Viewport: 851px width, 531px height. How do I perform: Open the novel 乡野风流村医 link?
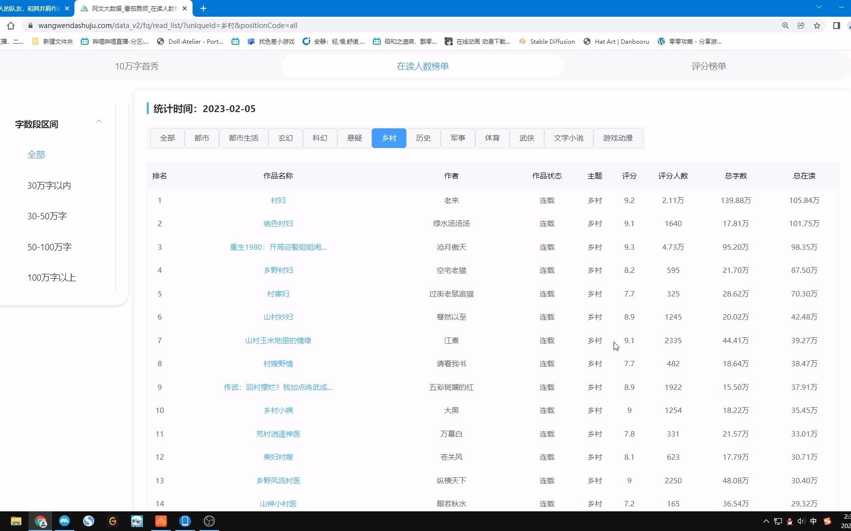[278, 481]
